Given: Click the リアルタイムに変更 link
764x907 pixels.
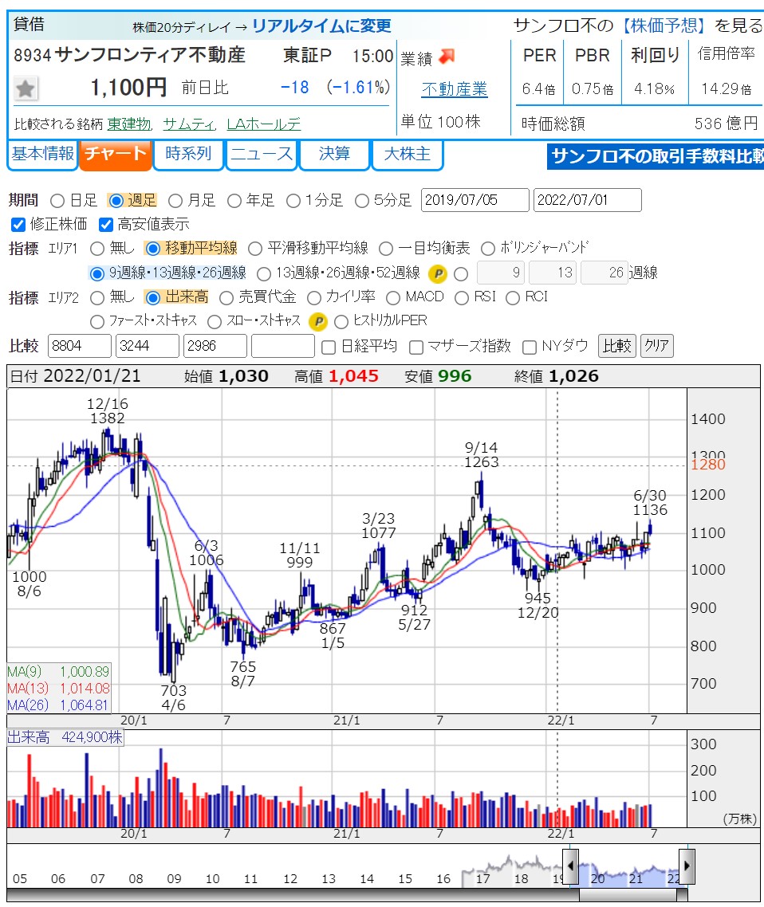Looking at the screenshot, I should 321,26.
